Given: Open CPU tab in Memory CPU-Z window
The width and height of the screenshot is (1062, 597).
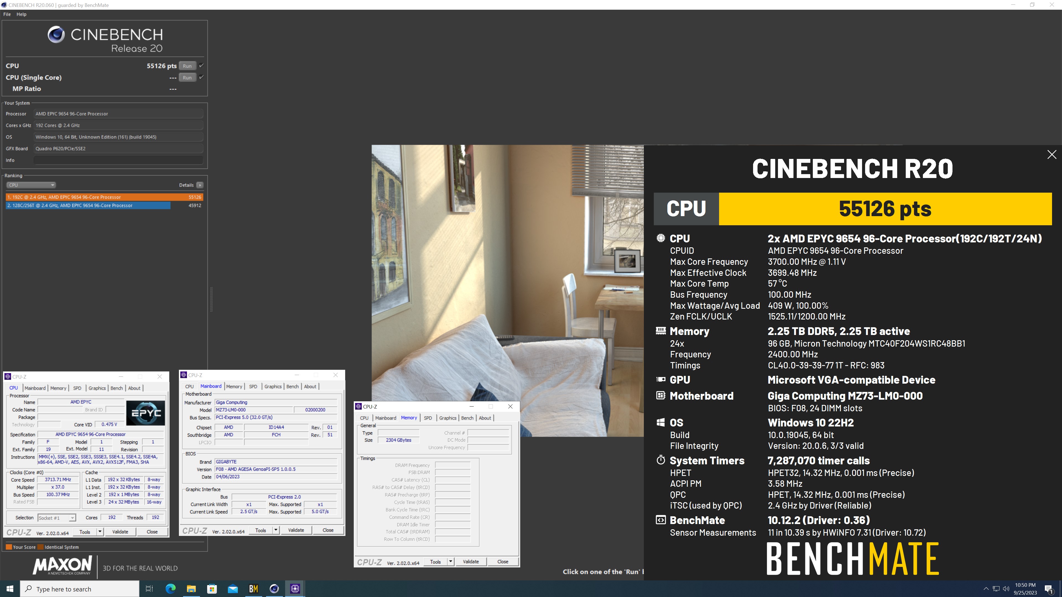Looking at the screenshot, I should [x=364, y=418].
